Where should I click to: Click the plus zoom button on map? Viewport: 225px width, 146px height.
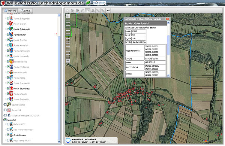click(x=68, y=16)
